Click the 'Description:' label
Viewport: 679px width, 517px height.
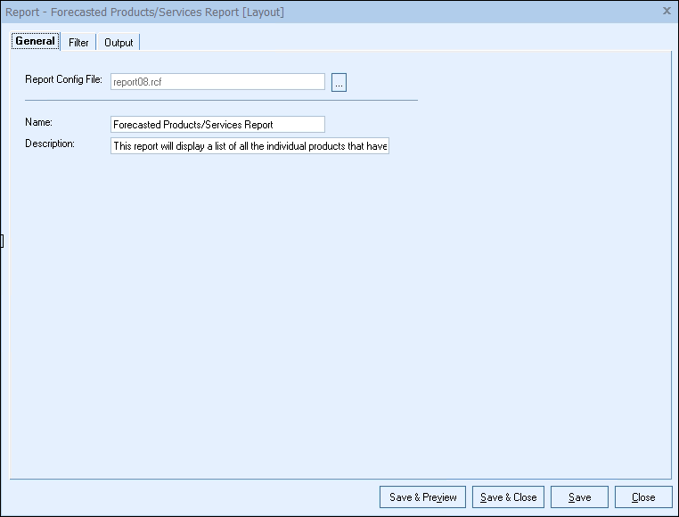click(50, 144)
